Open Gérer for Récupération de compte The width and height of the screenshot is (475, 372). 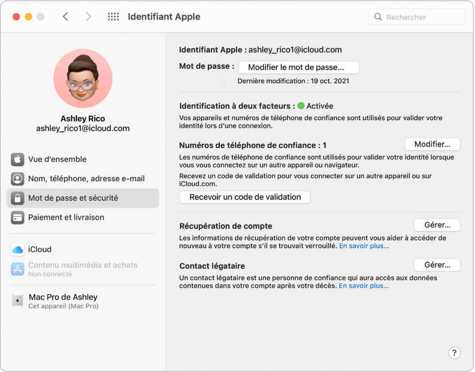437,225
